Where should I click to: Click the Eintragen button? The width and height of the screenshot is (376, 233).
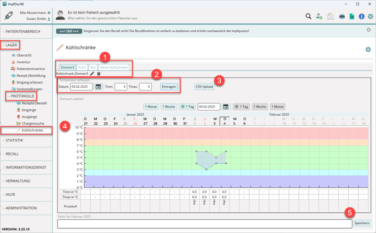[169, 87]
